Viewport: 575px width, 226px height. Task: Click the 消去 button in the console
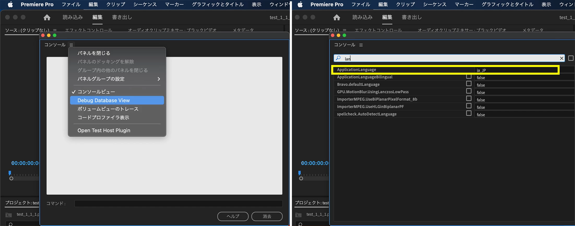click(x=267, y=216)
